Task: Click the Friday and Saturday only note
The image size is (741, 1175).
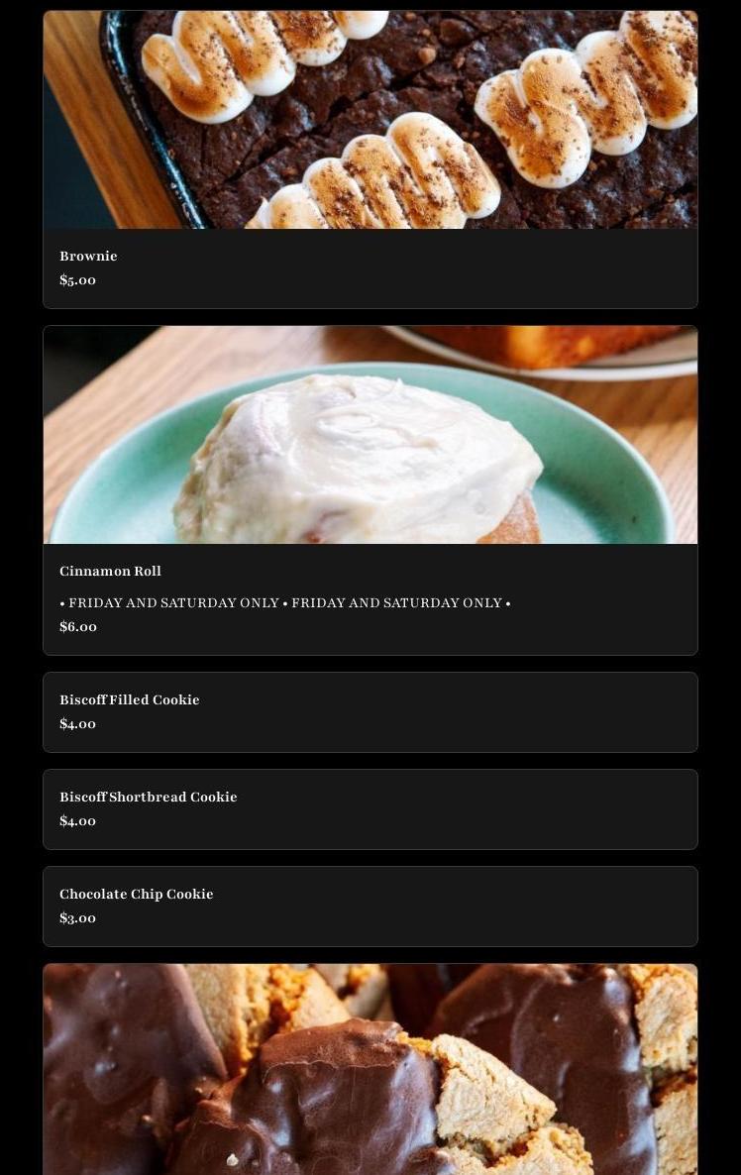Action: click(x=284, y=603)
